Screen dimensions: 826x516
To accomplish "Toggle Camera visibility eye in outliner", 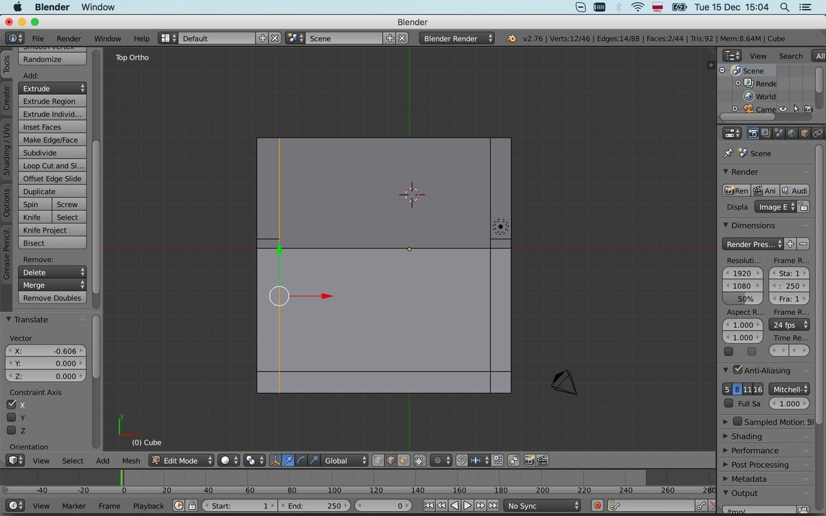I will pos(783,109).
